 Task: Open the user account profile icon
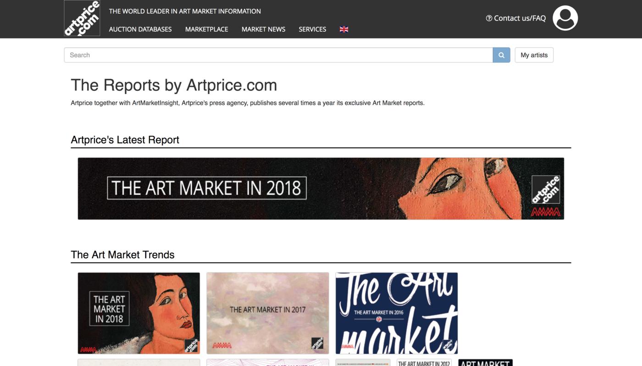click(x=565, y=18)
